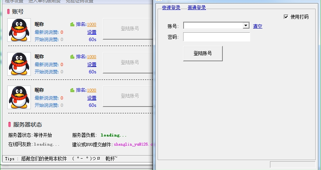Click the second account's penguin avatar
321x170 pixels.
point(19,64)
